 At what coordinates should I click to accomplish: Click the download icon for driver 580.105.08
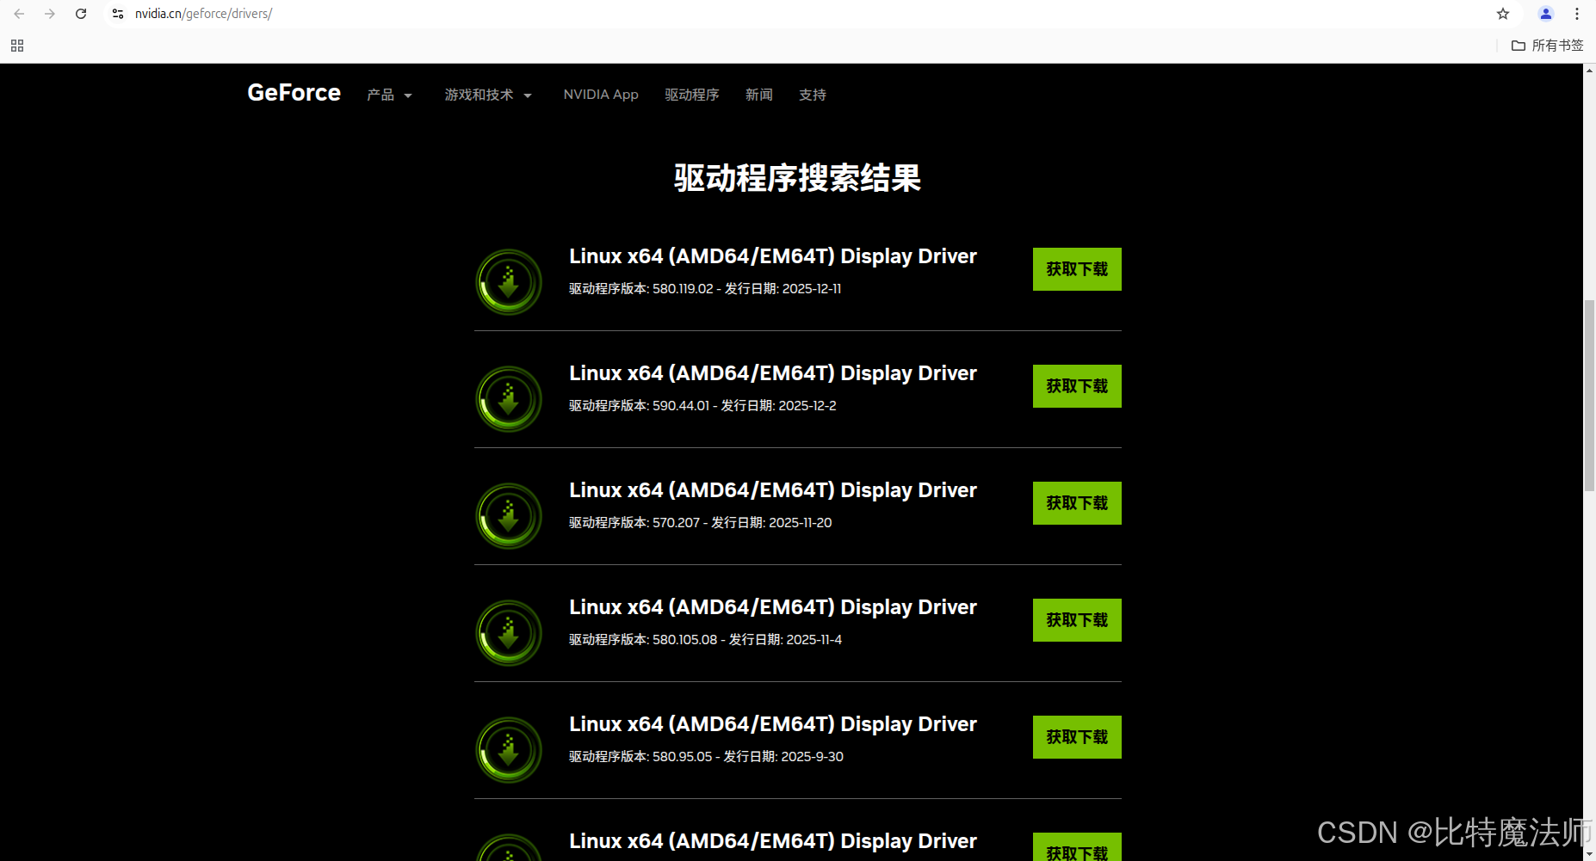509,633
